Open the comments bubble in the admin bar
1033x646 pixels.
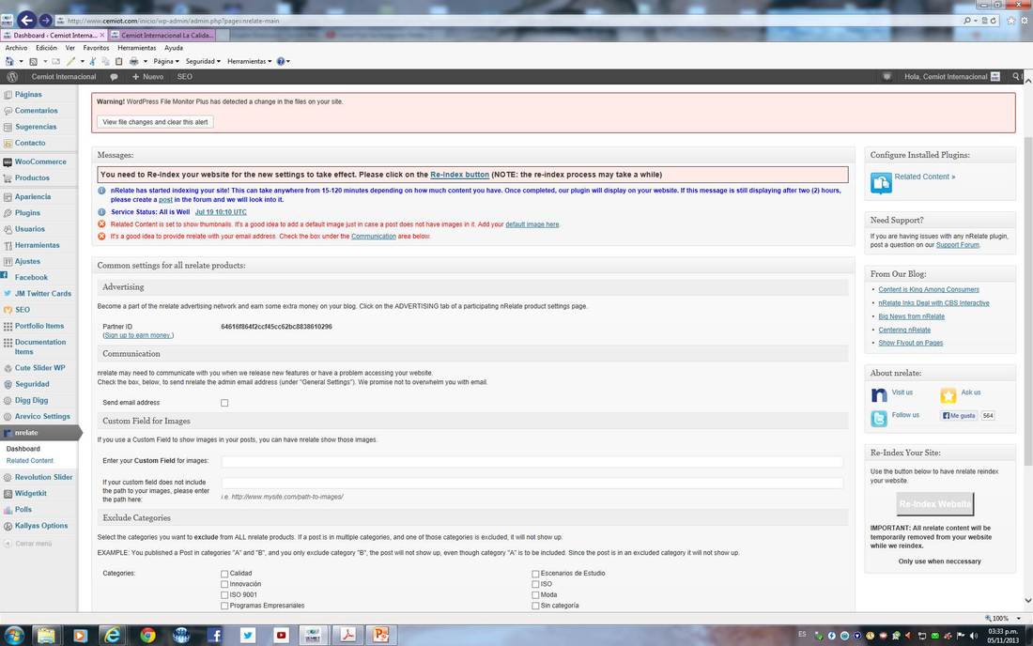[x=114, y=77]
